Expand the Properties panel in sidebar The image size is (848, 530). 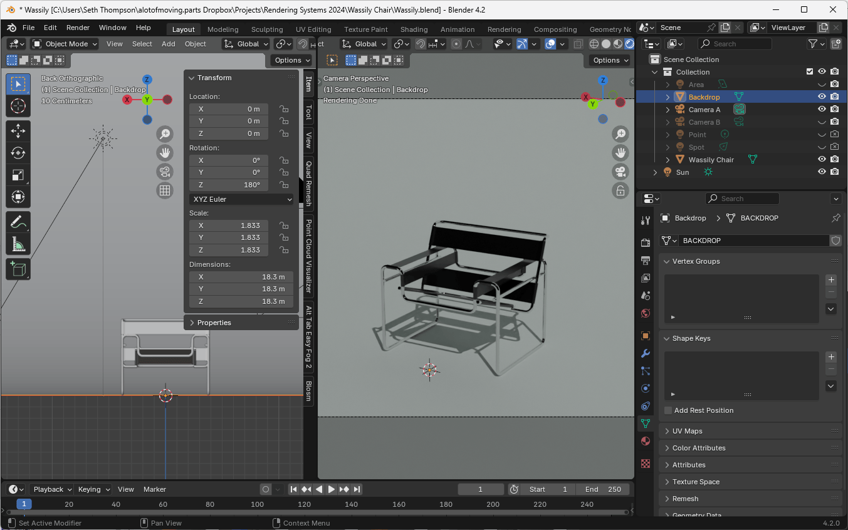coord(192,323)
